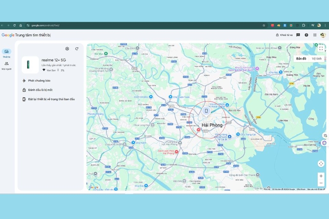Screen dimensions: 329x219
Task: Recenter map with the location target button
Action: point(321,164)
